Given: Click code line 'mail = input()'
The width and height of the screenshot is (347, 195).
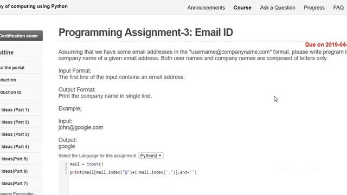Looking at the screenshot, I should tap(87, 164).
